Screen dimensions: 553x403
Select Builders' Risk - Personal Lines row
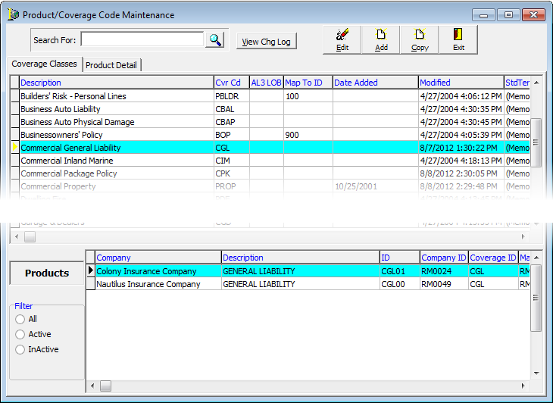point(270,96)
